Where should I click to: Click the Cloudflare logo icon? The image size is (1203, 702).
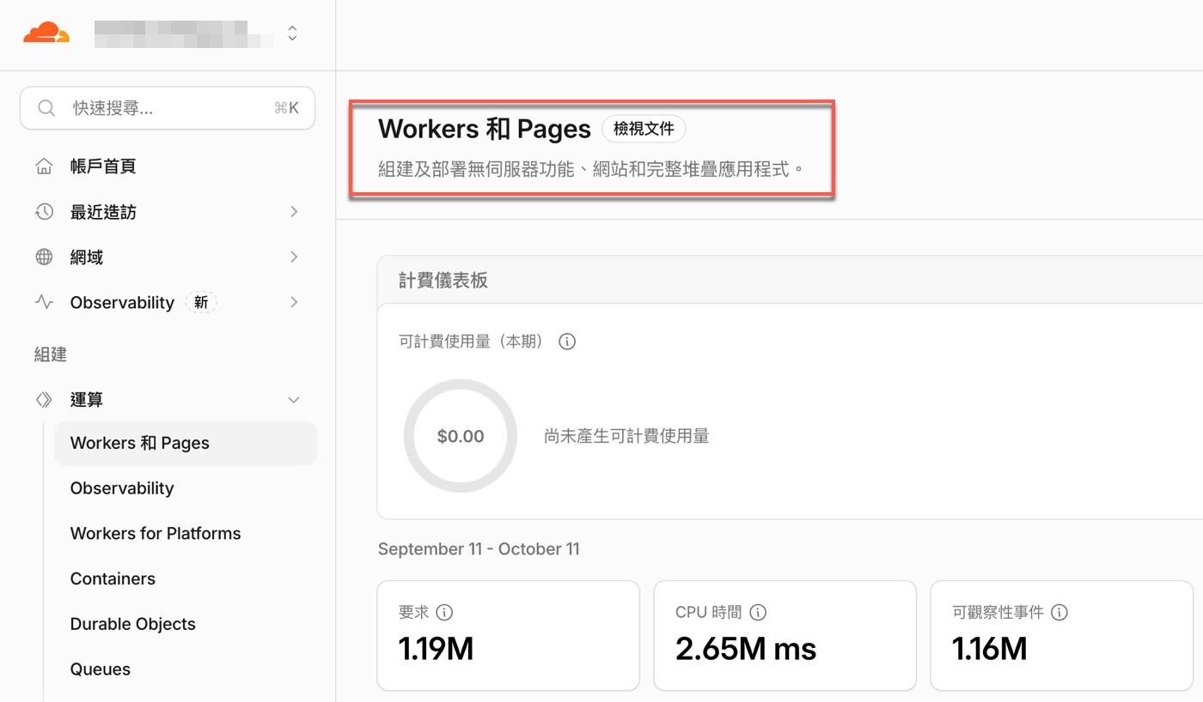[46, 33]
